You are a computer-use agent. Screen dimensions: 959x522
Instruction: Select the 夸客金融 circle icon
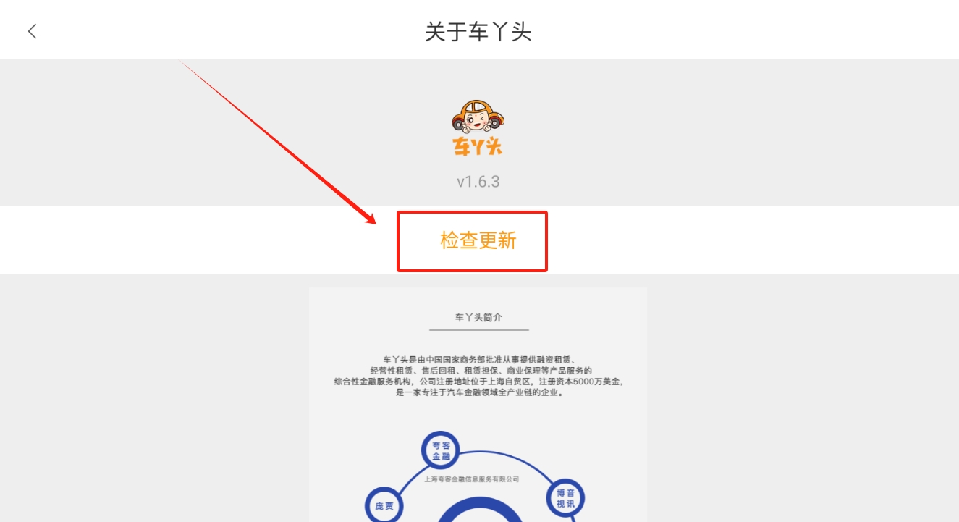441,450
